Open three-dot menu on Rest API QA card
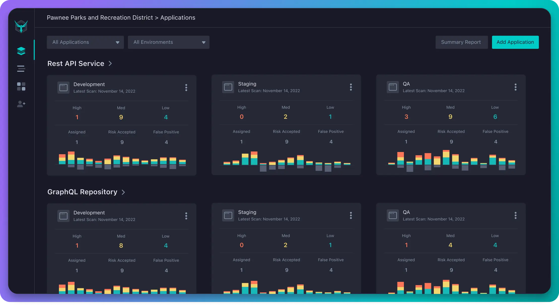The height and width of the screenshot is (306, 559). point(515,87)
